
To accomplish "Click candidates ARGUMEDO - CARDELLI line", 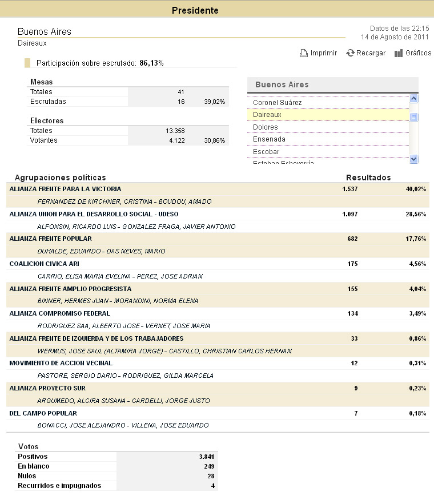I will [123, 401].
